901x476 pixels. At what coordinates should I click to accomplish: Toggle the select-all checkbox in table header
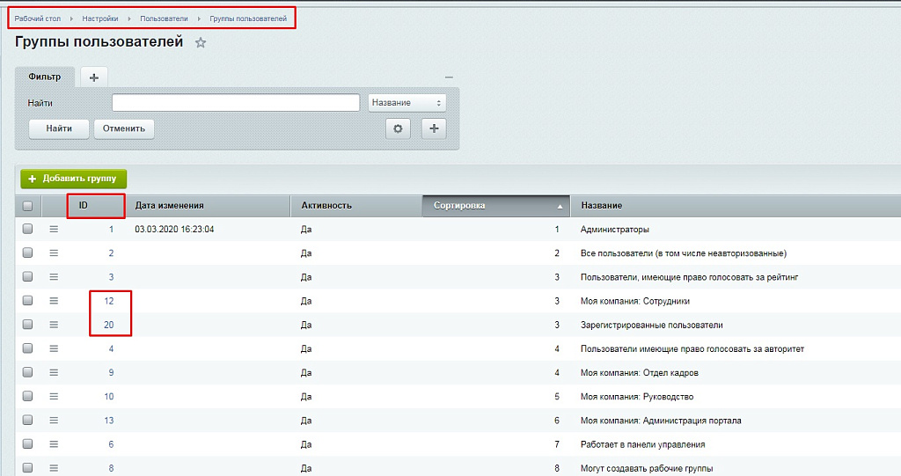click(27, 206)
